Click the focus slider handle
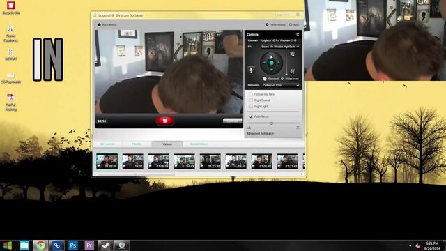 (271, 123)
